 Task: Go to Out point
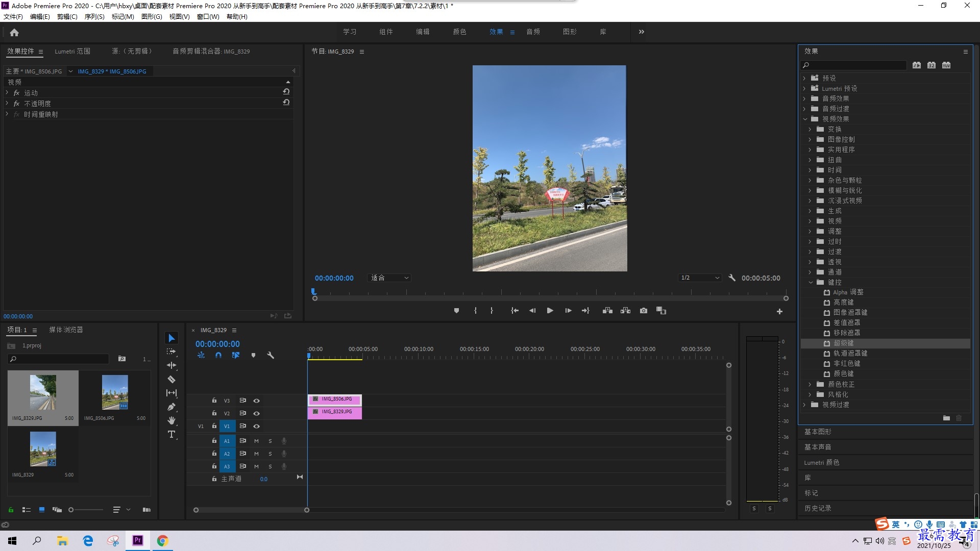pos(585,311)
